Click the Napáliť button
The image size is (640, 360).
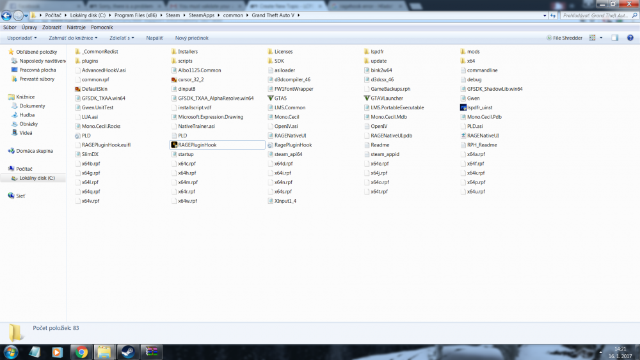click(154, 38)
